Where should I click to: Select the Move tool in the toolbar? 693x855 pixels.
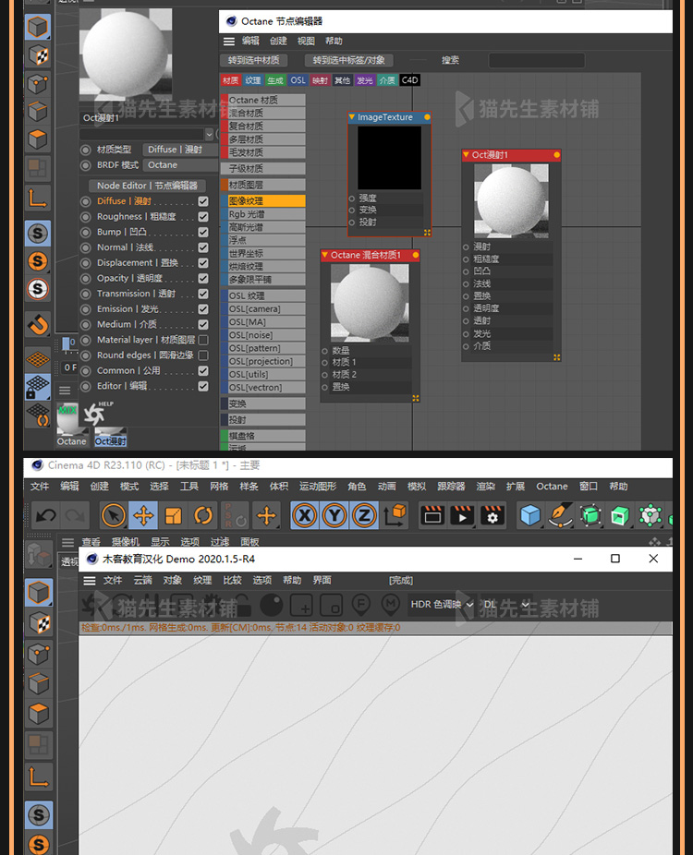143,516
